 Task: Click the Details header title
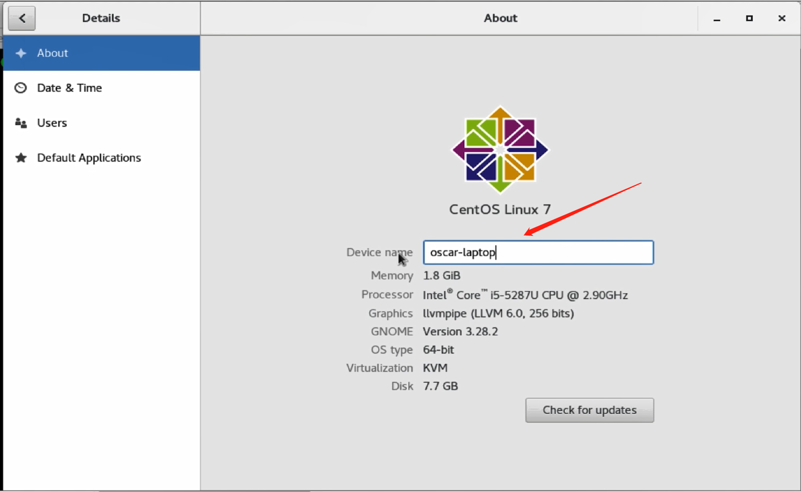pos(101,18)
